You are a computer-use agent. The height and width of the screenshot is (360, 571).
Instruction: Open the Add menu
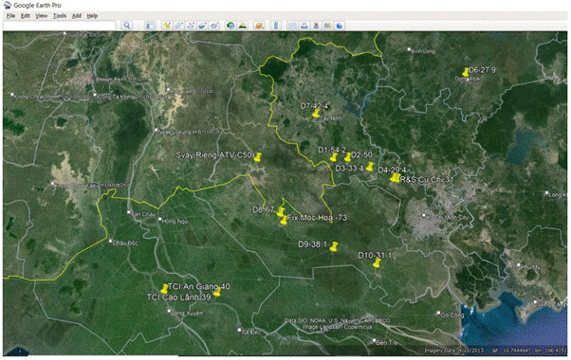[77, 16]
